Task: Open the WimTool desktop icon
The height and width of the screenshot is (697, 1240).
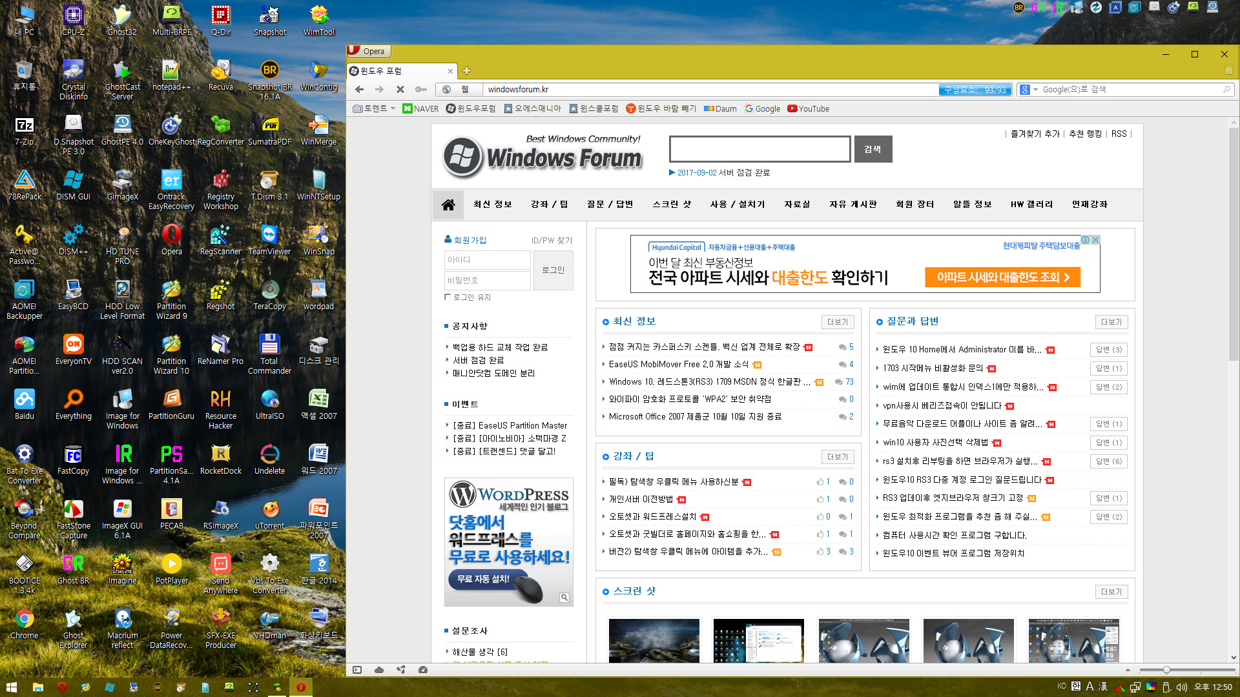Action: point(319,21)
